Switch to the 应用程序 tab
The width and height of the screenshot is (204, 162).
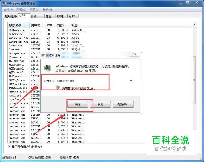11,16
